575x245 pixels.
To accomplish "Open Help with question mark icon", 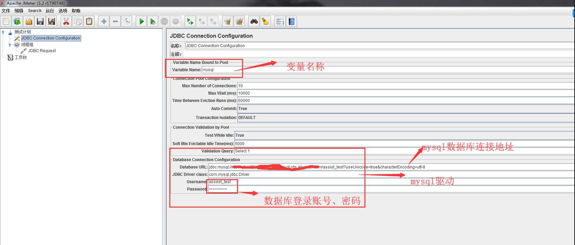I will coord(292,21).
